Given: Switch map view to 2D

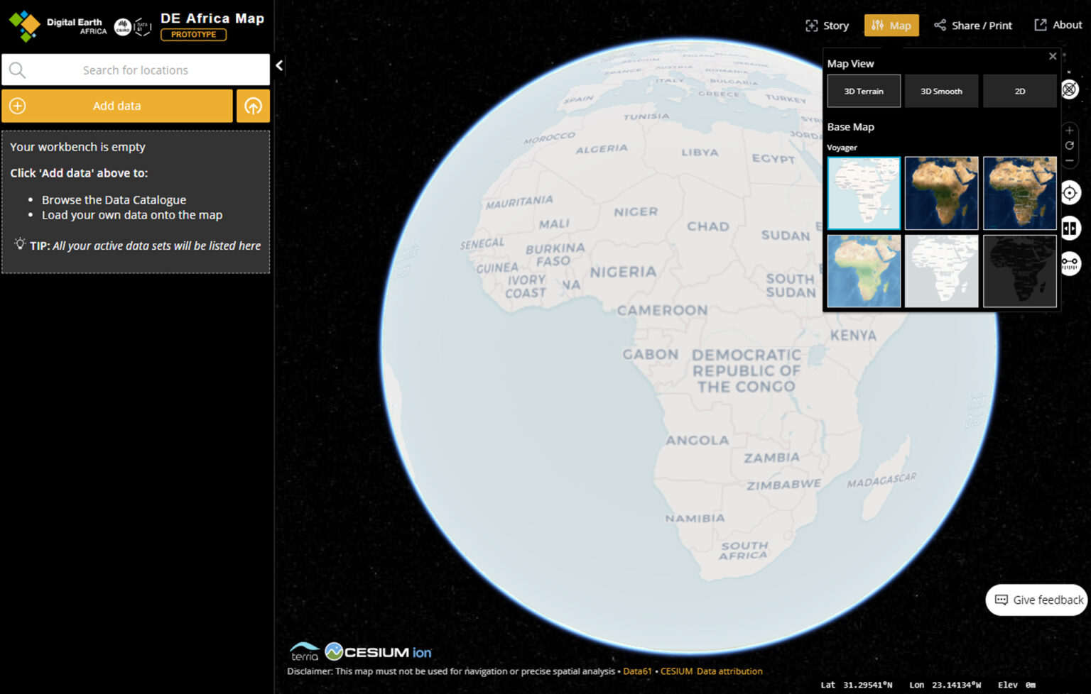Looking at the screenshot, I should tap(1019, 91).
